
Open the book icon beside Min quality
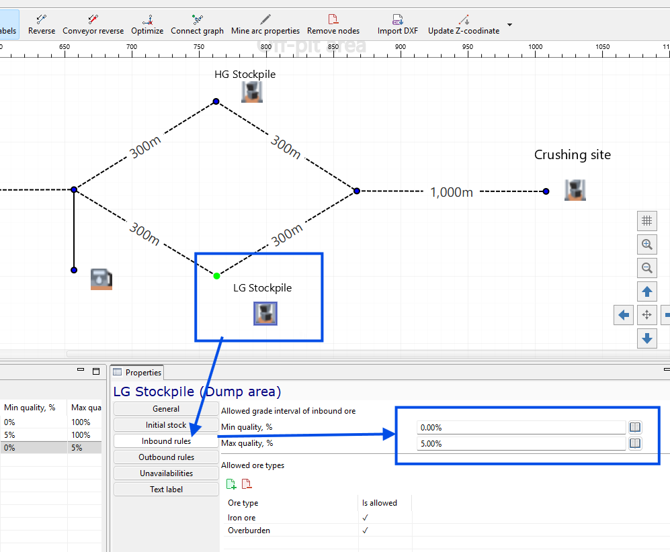[635, 427]
